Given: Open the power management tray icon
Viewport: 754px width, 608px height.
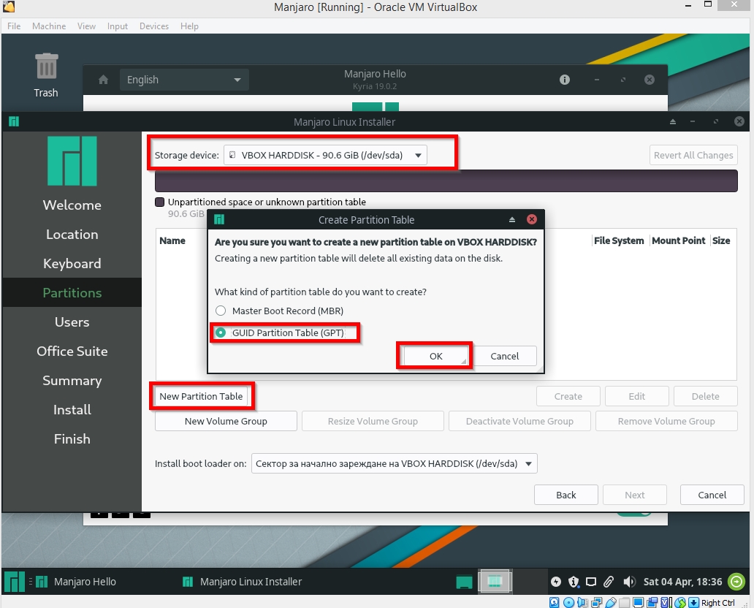Looking at the screenshot, I should [x=556, y=582].
